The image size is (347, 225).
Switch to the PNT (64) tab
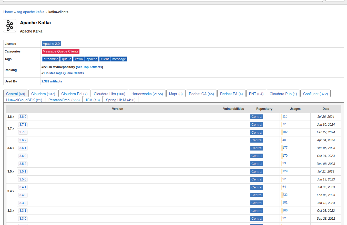coord(256,94)
